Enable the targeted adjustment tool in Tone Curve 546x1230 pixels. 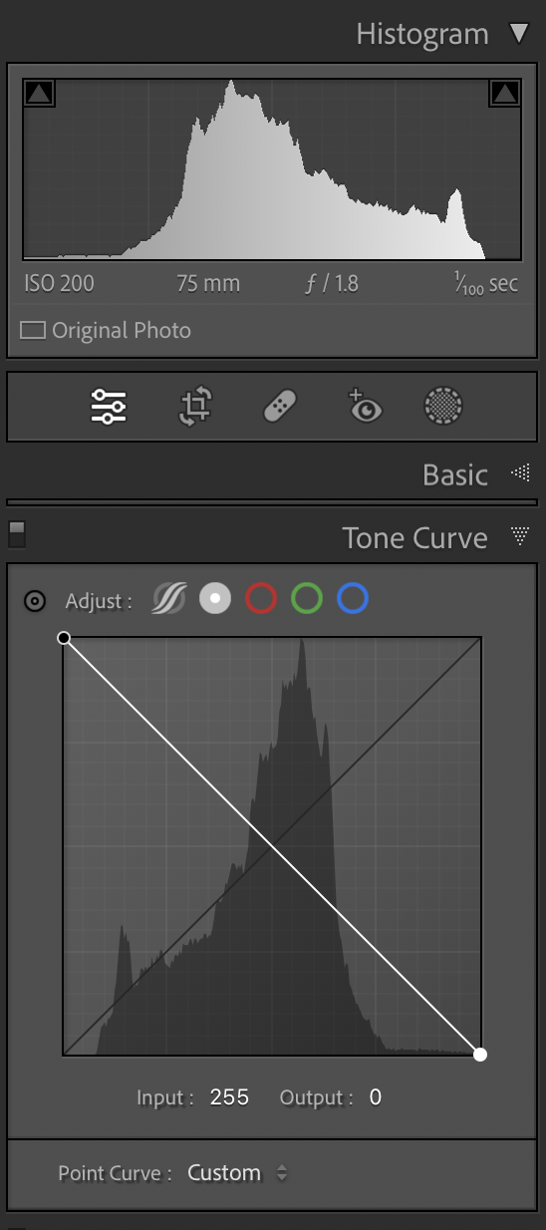(x=35, y=601)
